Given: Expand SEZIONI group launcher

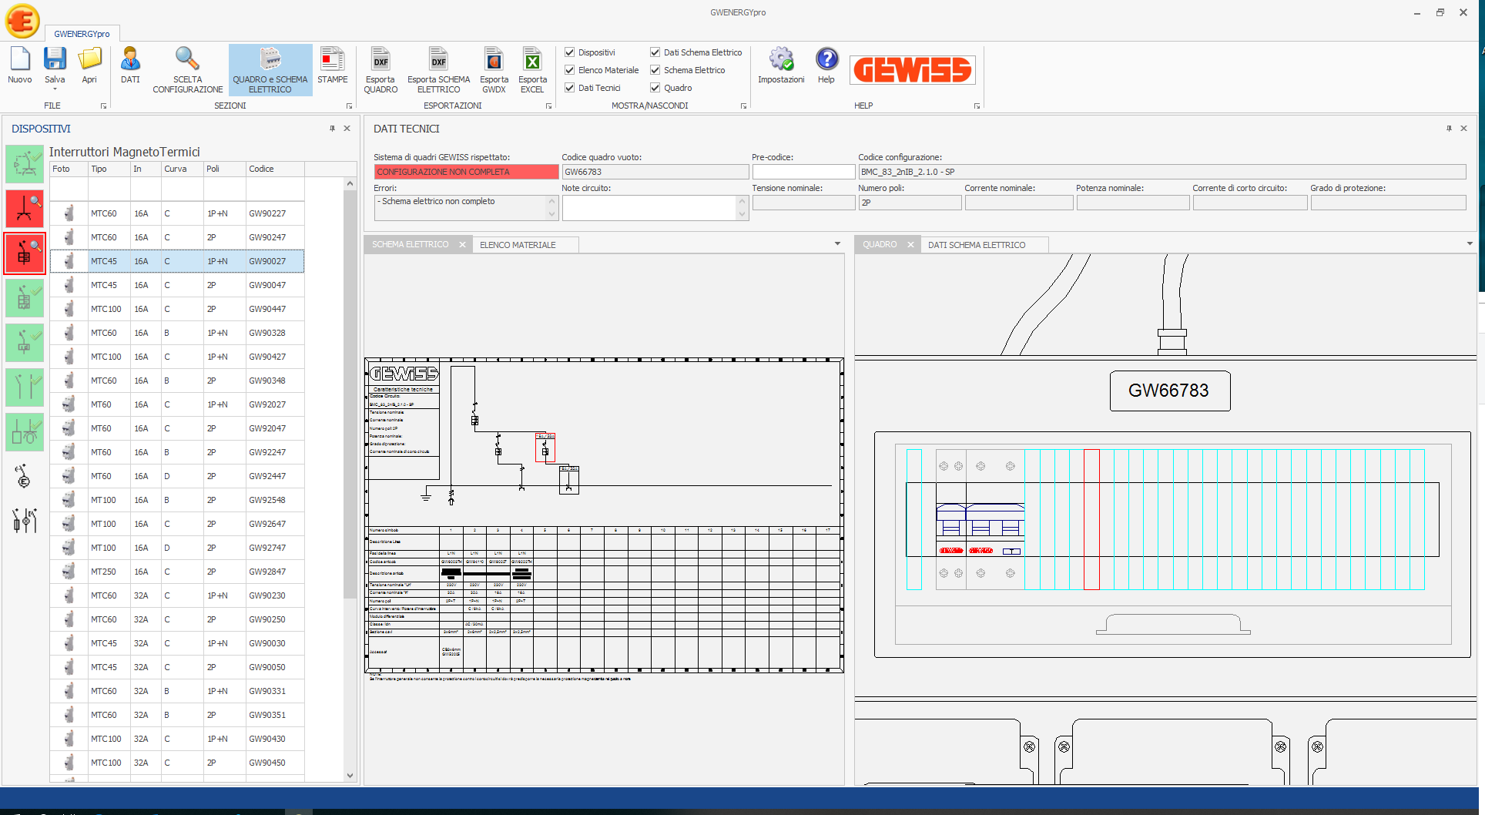Looking at the screenshot, I should 349,106.
